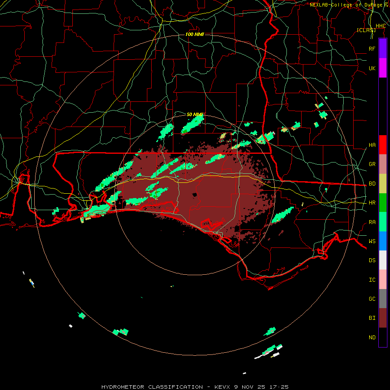Click the [CLAS] units label

366,30
